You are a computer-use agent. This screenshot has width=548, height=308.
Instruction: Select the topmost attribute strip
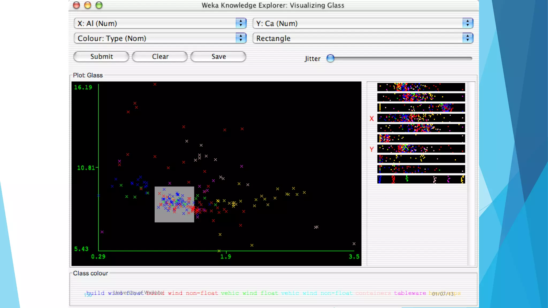pyautogui.click(x=421, y=87)
